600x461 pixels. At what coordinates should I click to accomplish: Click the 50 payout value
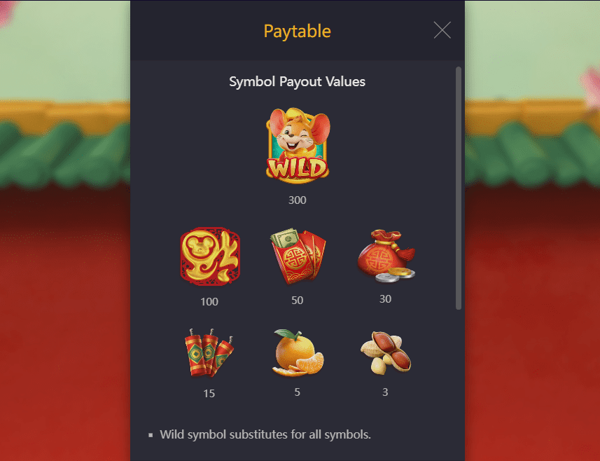[x=298, y=300]
